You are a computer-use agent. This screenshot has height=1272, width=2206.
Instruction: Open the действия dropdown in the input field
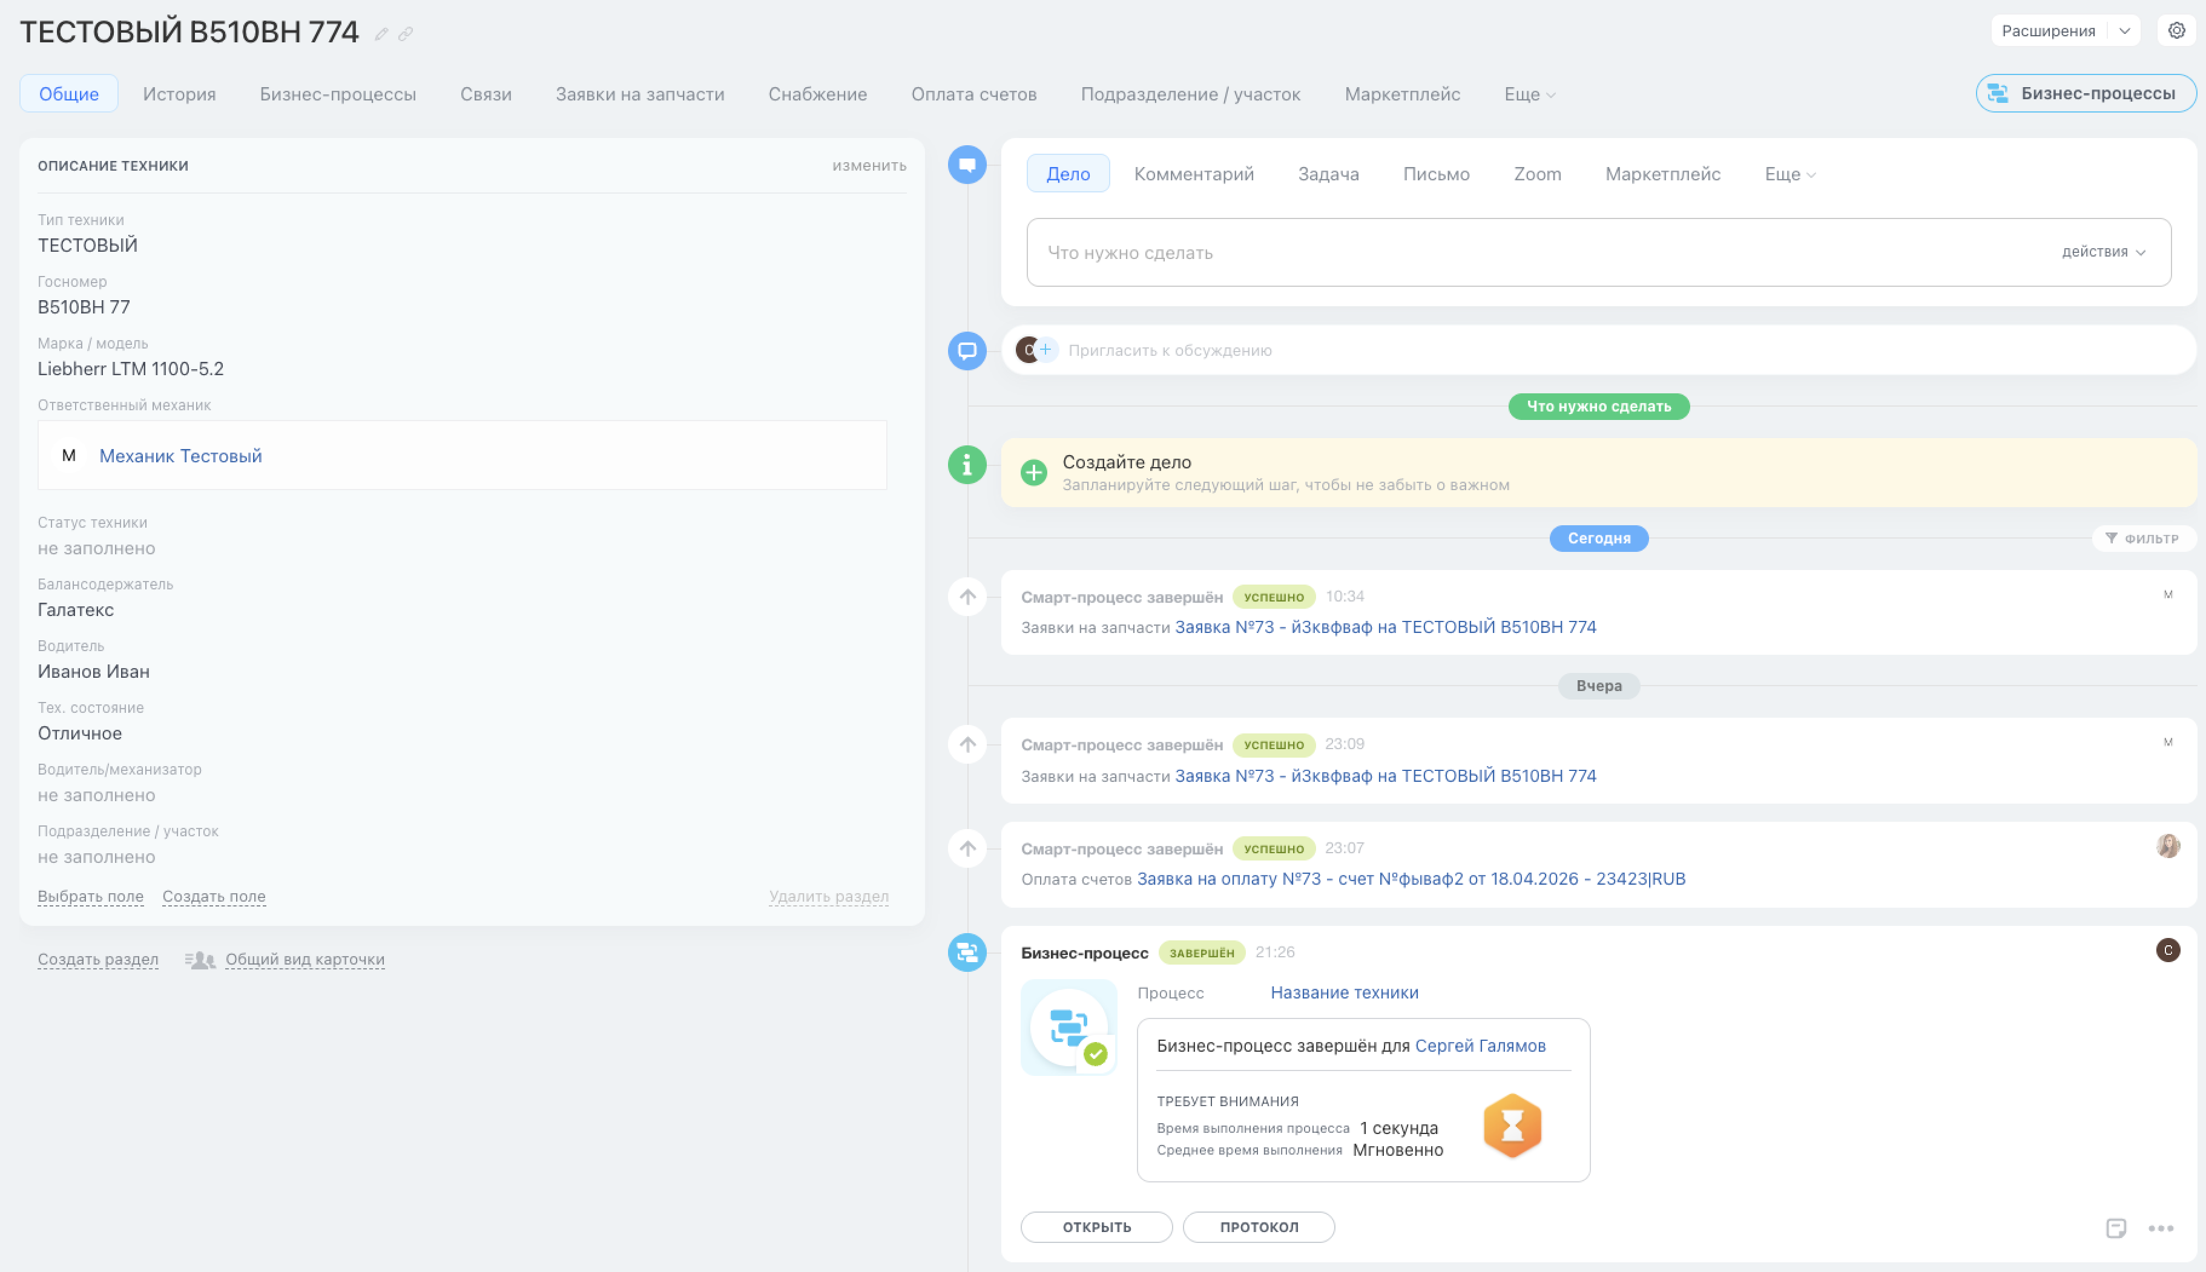(2103, 252)
